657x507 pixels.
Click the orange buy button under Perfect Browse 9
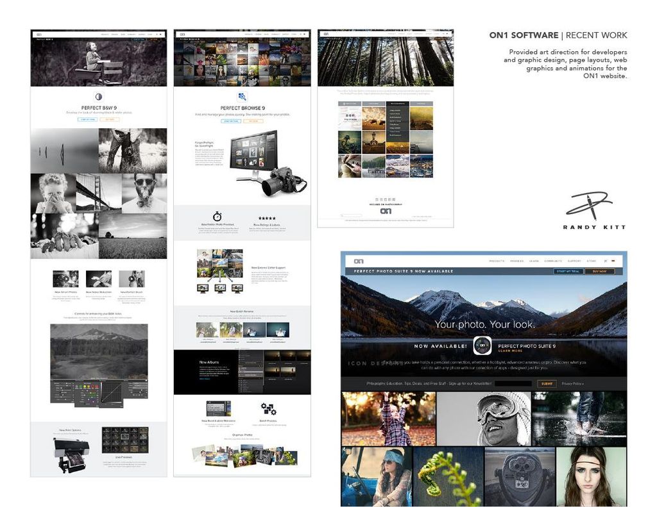(253, 121)
